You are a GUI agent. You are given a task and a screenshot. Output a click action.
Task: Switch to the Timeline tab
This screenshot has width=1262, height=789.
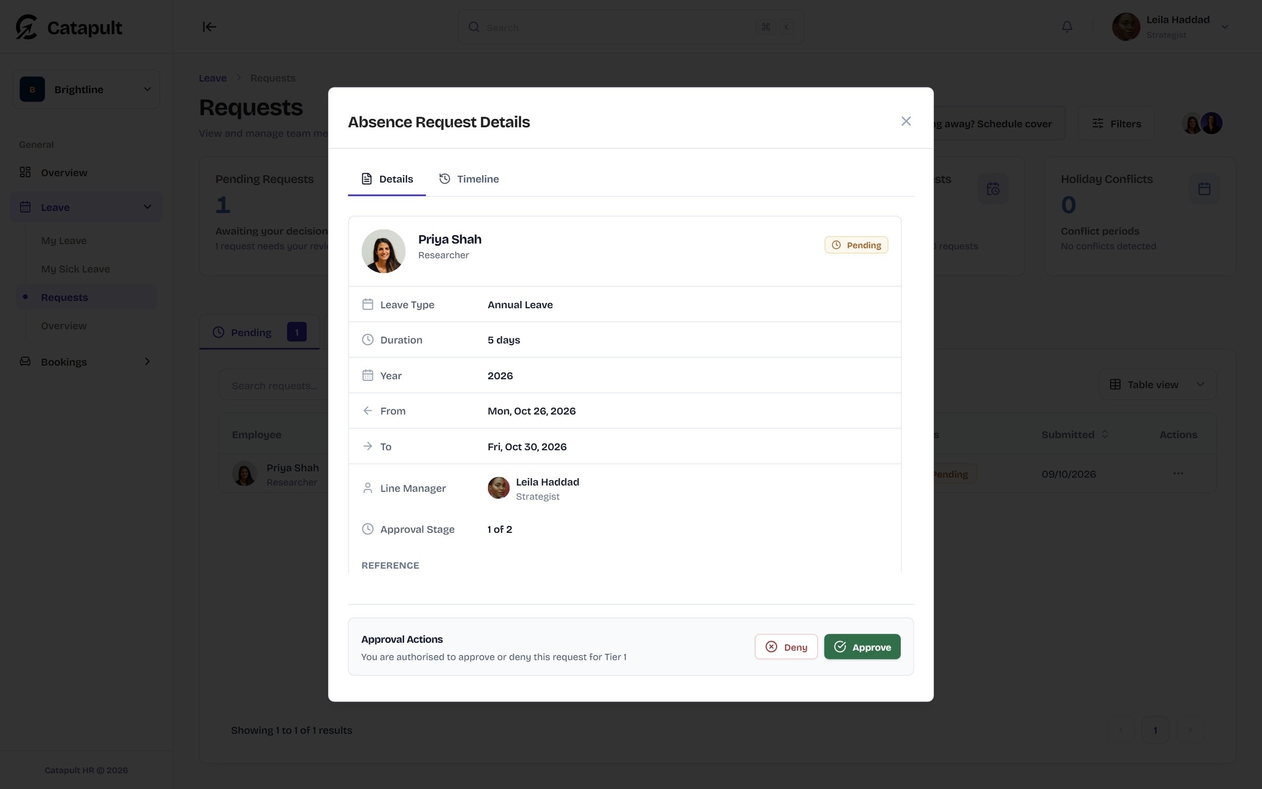pyautogui.click(x=469, y=179)
